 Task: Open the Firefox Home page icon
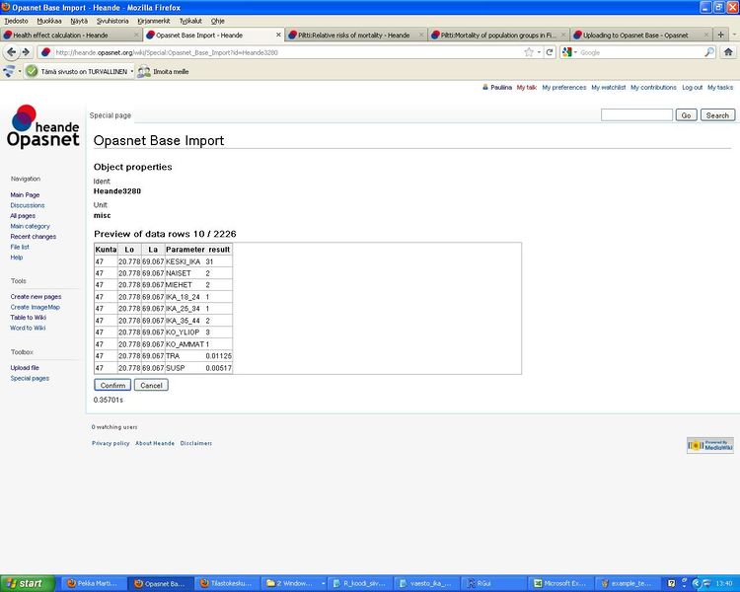click(x=728, y=52)
